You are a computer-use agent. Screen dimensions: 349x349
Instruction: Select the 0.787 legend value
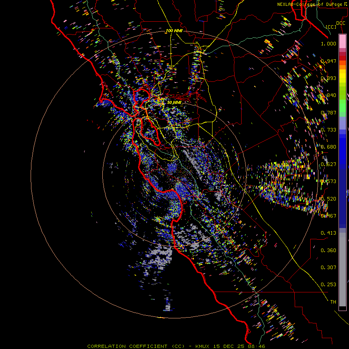pyautogui.click(x=328, y=112)
